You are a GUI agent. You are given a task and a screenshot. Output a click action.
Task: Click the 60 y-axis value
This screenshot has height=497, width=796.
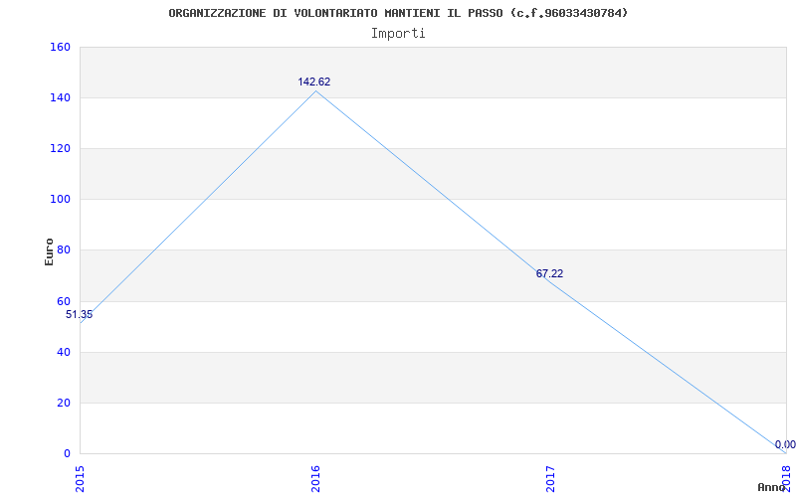[x=63, y=301]
